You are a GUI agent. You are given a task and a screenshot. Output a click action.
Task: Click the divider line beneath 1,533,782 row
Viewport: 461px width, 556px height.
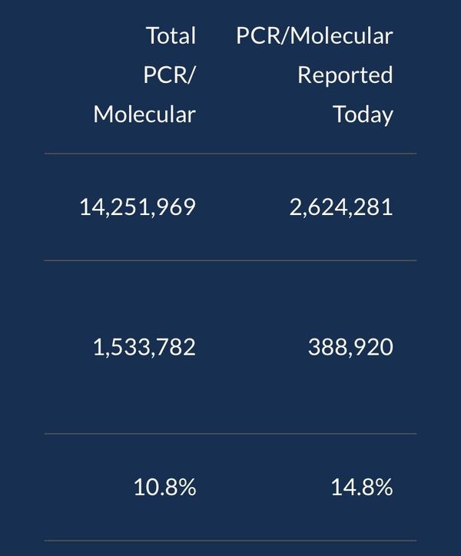point(230,434)
